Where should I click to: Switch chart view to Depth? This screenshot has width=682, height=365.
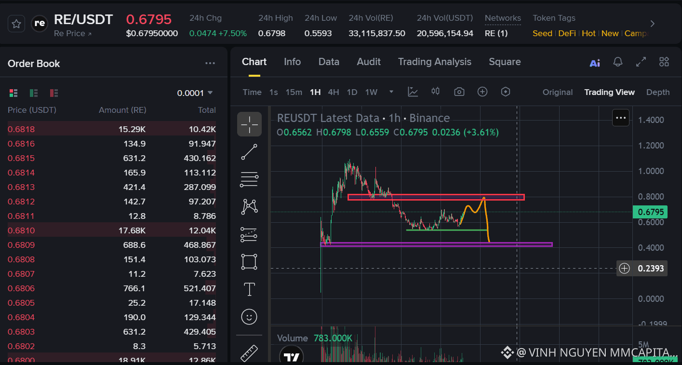coord(658,92)
